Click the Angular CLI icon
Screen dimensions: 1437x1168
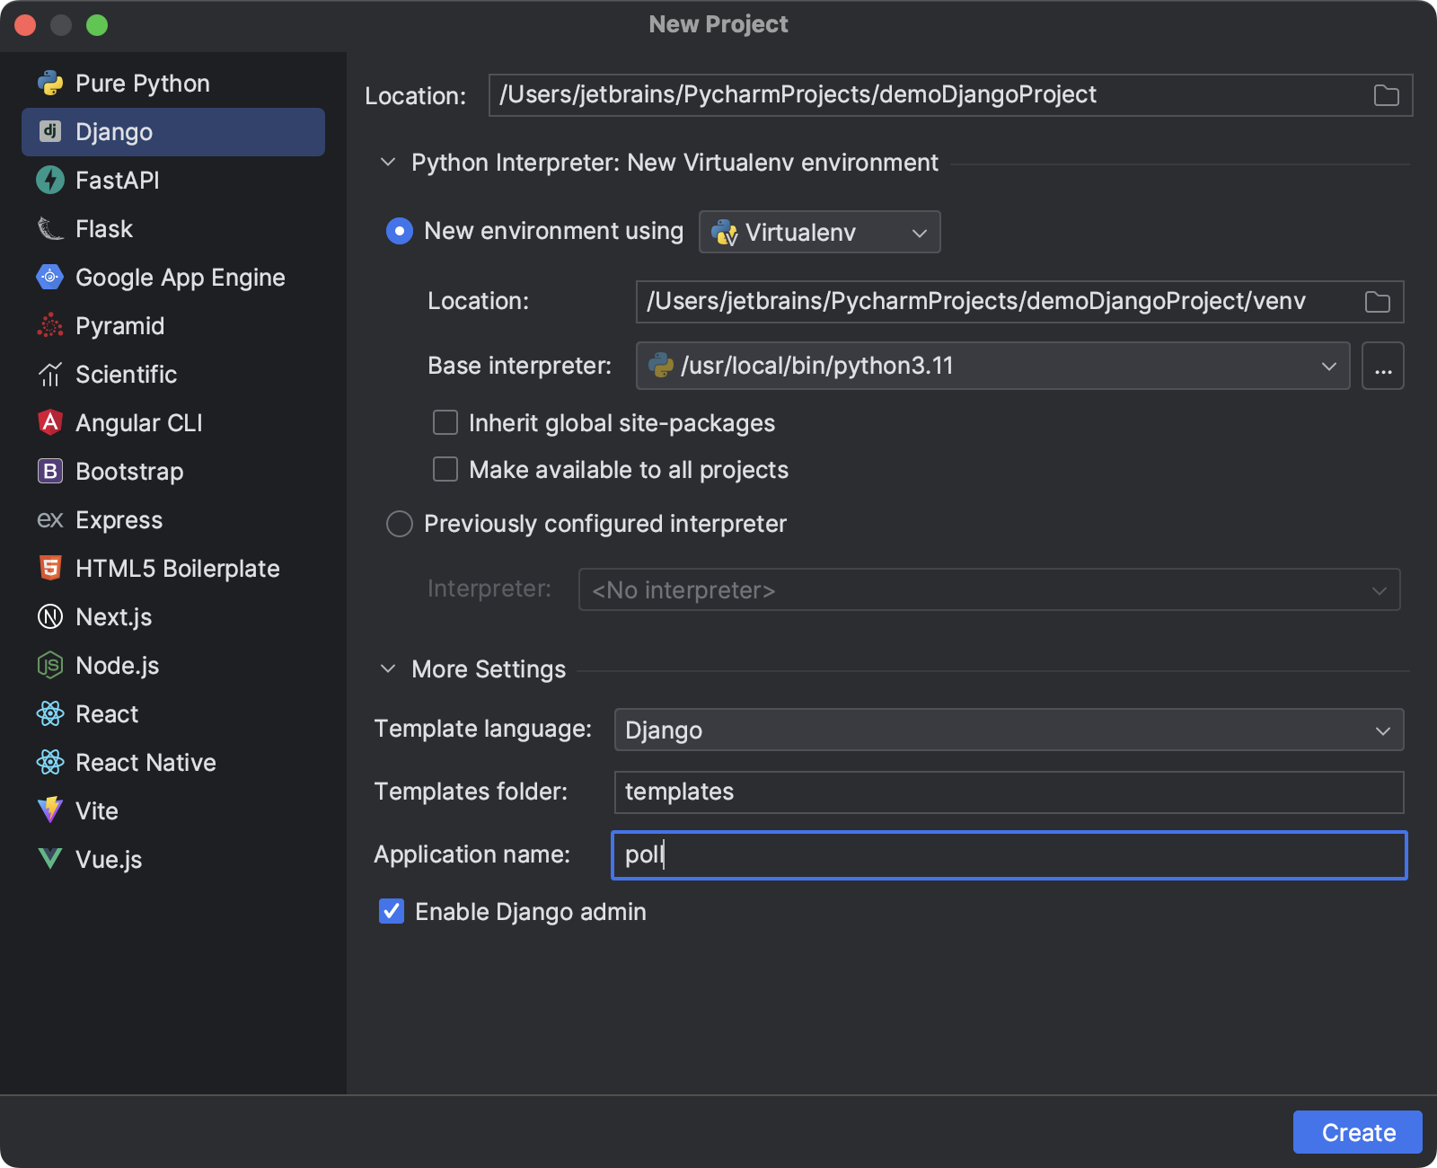click(x=50, y=422)
